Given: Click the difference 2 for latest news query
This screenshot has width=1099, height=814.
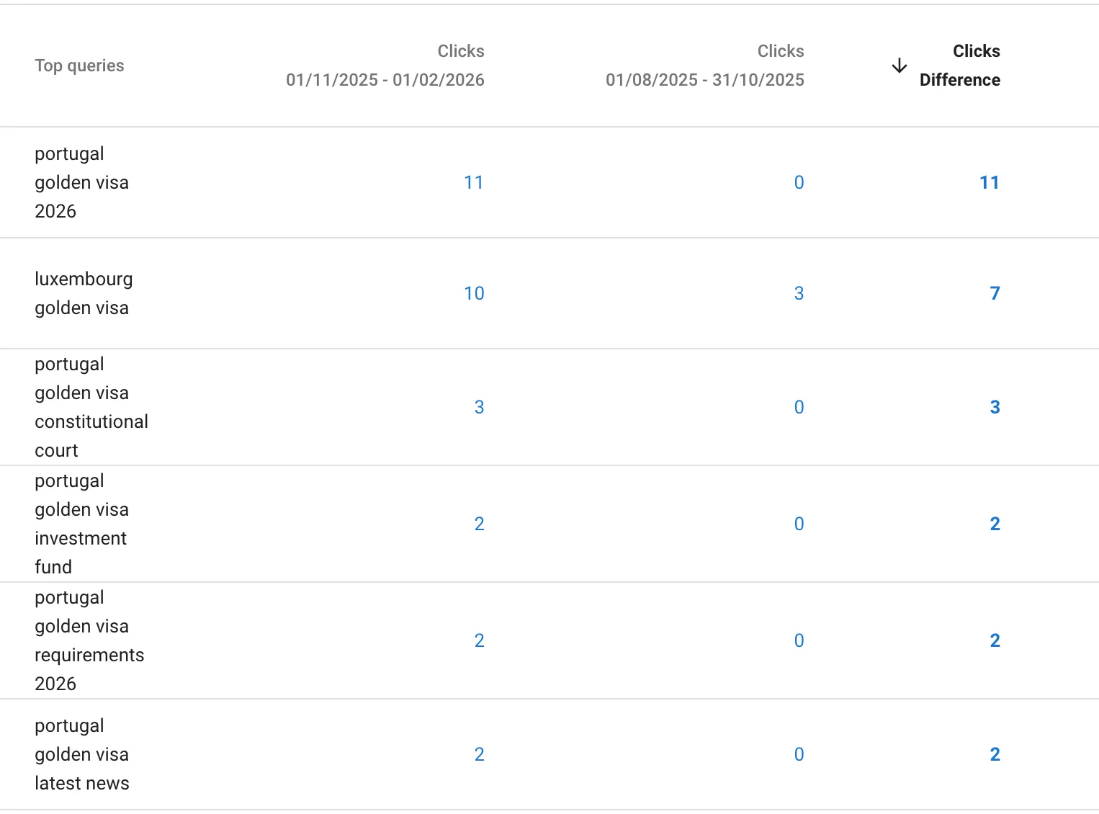Looking at the screenshot, I should 995,754.
